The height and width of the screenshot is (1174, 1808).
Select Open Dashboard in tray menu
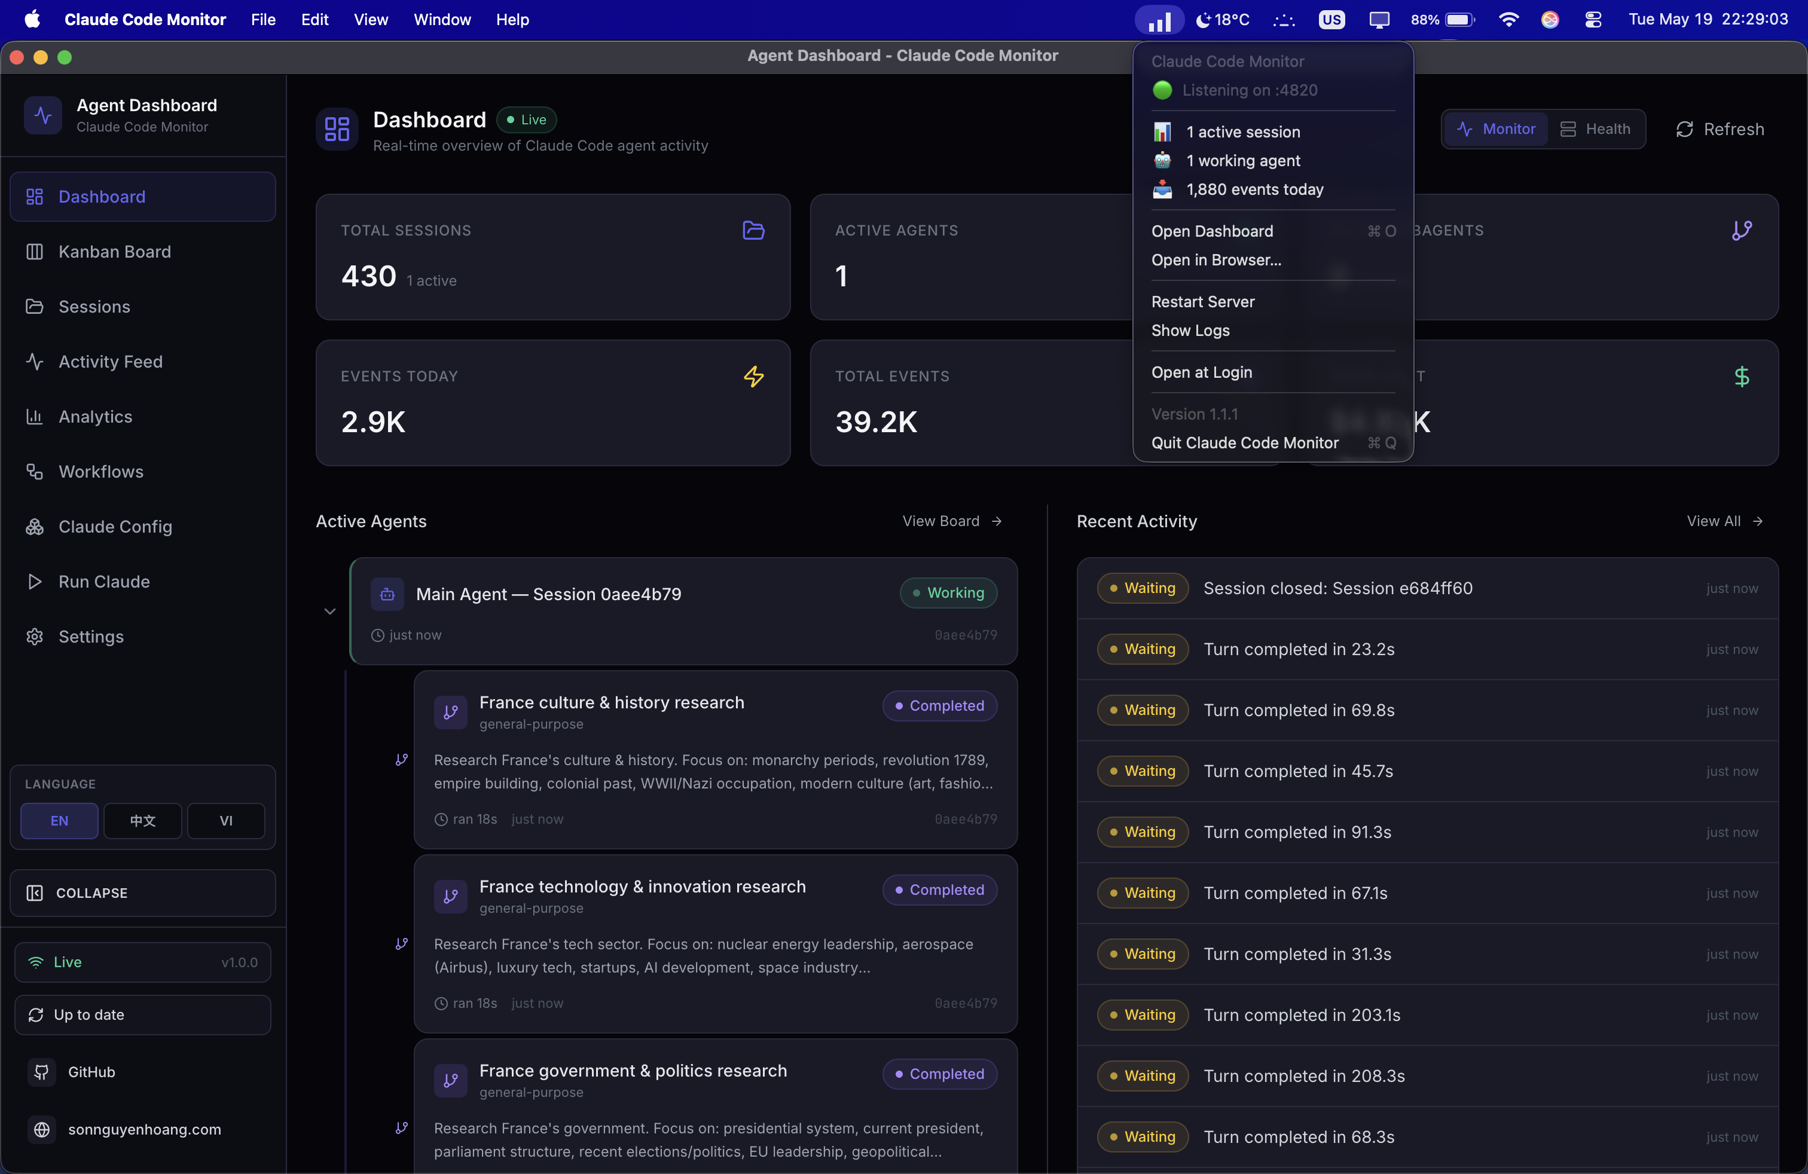click(x=1272, y=231)
